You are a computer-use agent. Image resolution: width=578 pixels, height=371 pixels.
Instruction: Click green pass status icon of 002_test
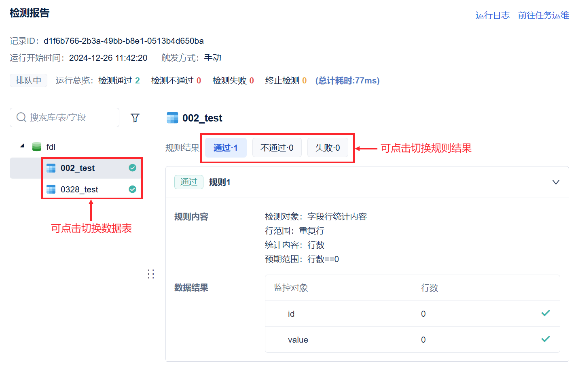[133, 168]
